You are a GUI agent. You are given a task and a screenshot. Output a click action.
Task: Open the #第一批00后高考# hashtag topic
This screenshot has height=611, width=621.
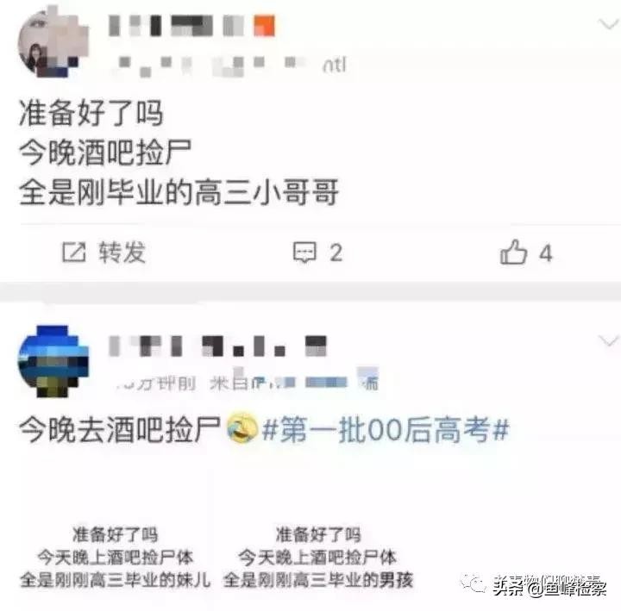coord(386,429)
